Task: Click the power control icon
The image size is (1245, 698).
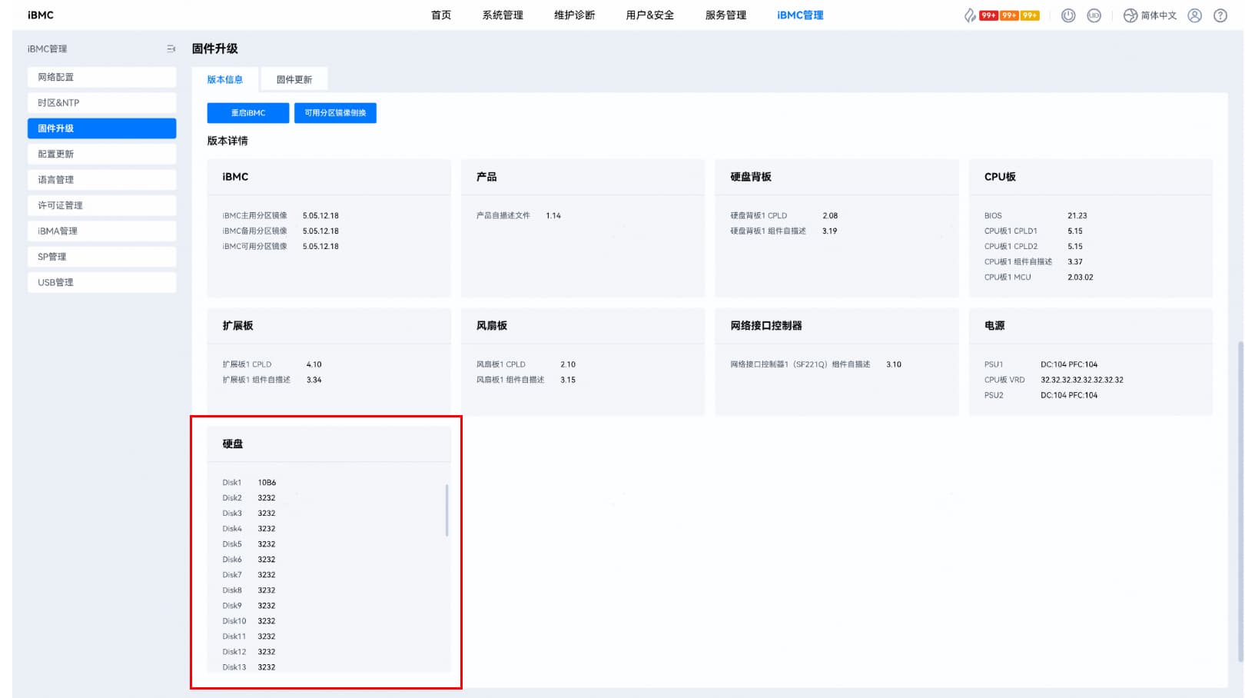Action: [1068, 15]
